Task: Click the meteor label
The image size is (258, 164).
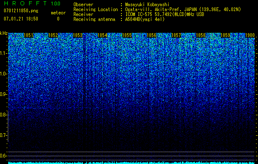Action: click(x=58, y=13)
